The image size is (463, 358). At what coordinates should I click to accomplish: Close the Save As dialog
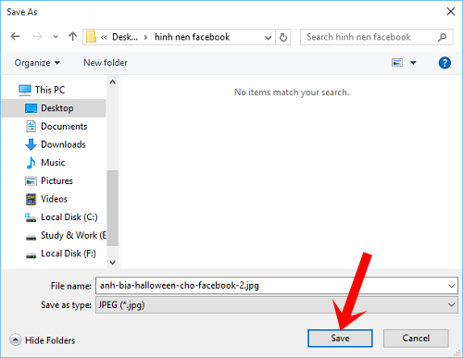tap(451, 12)
